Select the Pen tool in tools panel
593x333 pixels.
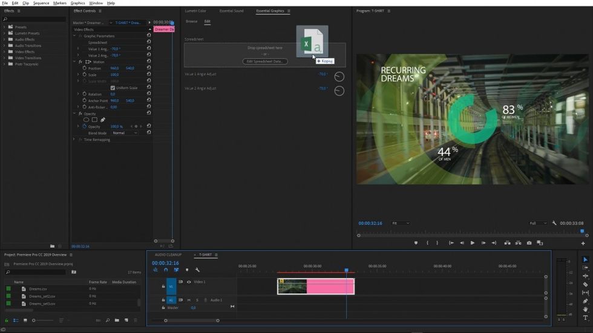(585, 301)
